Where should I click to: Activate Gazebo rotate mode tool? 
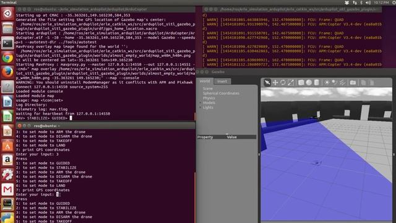[283, 82]
